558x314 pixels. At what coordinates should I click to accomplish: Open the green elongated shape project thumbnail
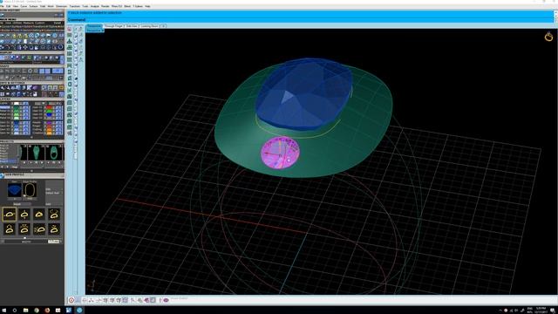[x=37, y=153]
